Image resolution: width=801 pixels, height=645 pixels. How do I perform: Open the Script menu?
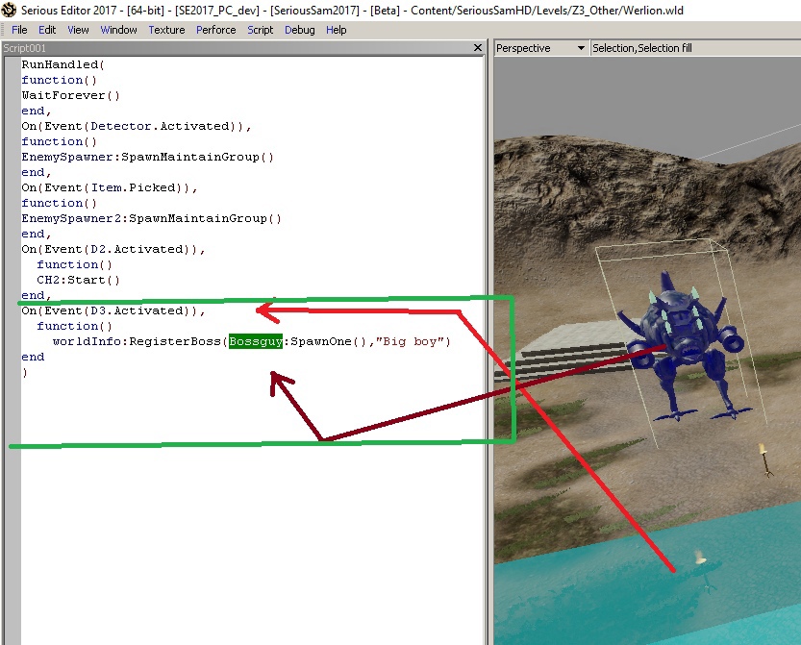click(260, 30)
